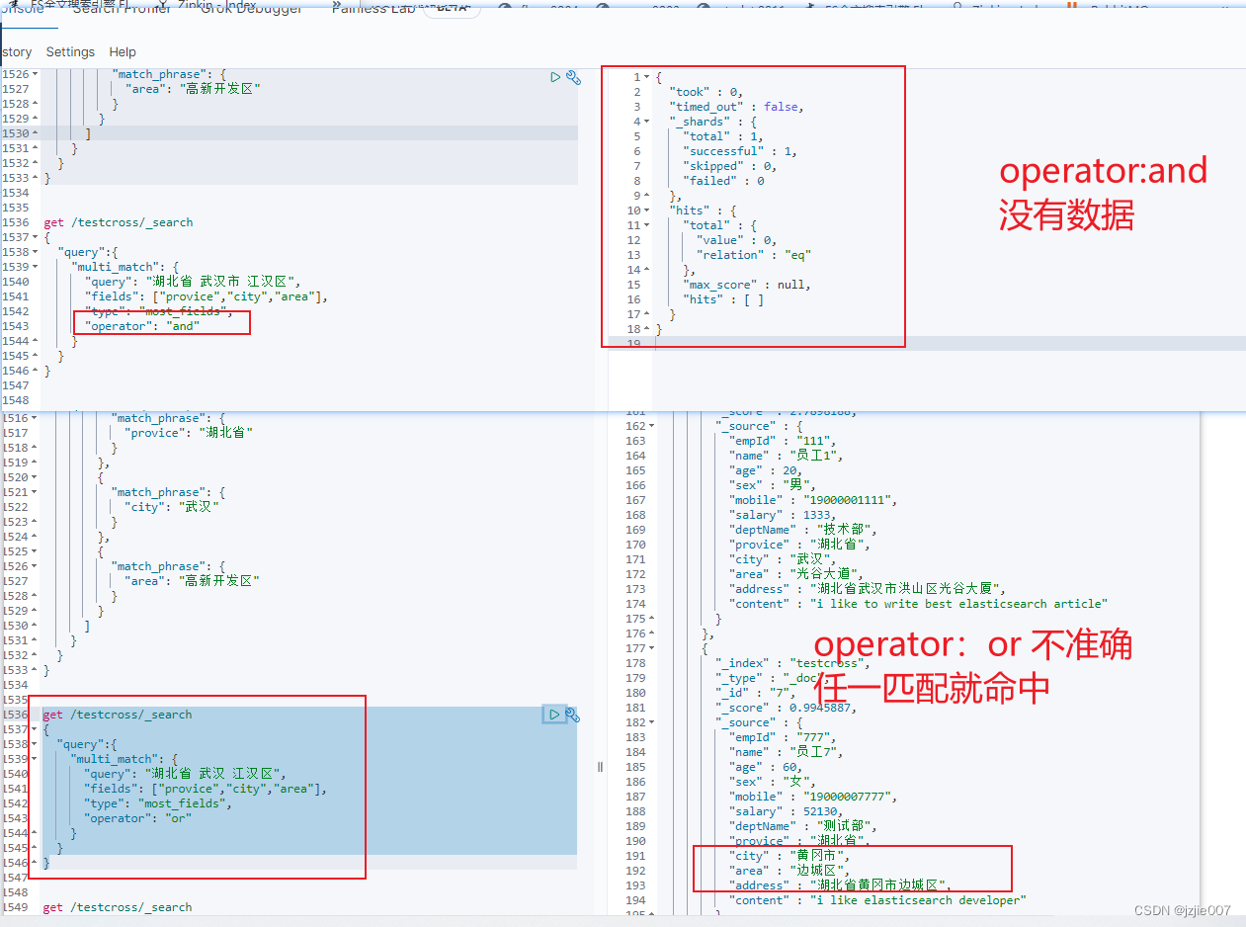Collapse the object opening at line 1520
Screen dimensions: 1246x927
pos(36,477)
